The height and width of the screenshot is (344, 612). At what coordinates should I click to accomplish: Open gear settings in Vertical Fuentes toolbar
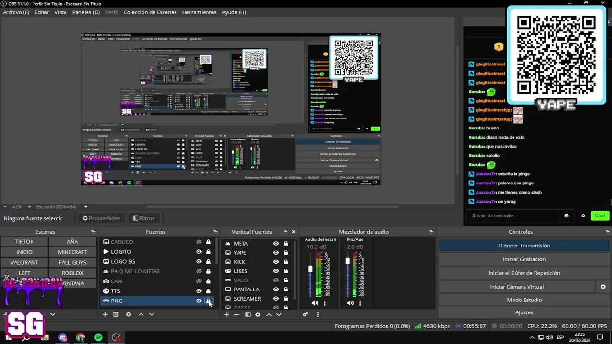258,315
